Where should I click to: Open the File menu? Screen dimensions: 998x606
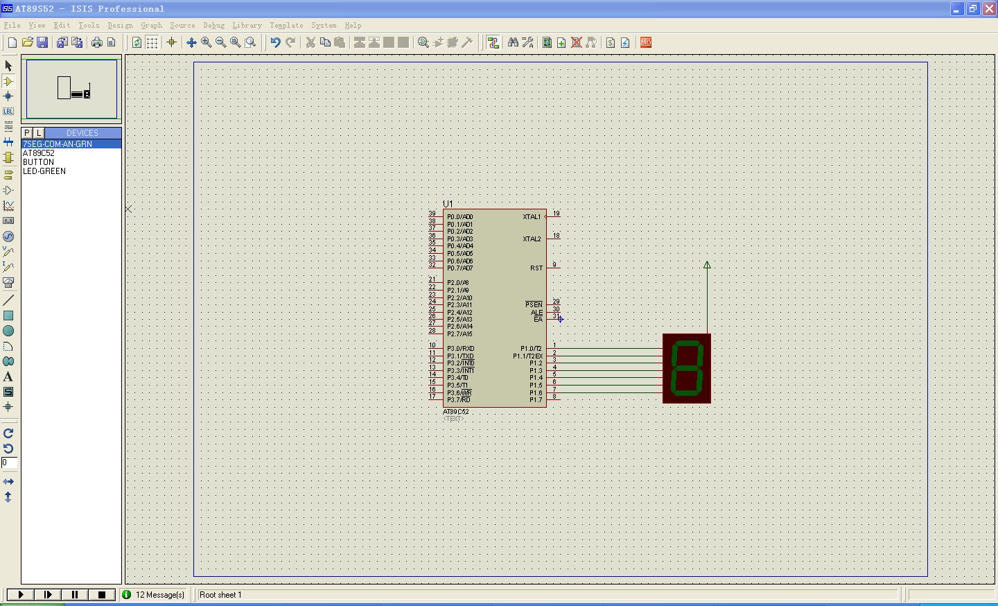[12, 25]
